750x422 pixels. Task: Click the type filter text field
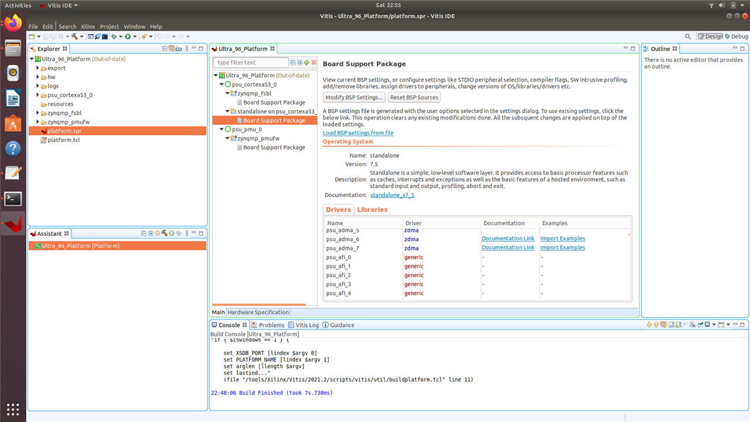click(251, 62)
